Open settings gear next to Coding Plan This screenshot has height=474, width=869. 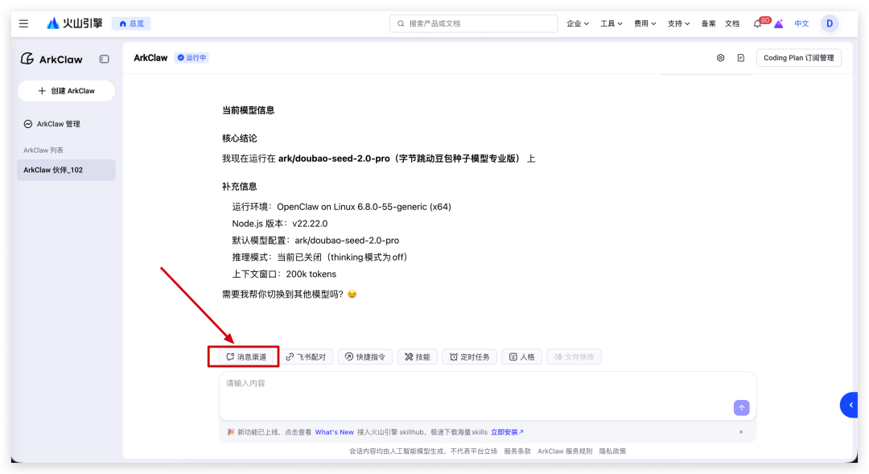[720, 58]
